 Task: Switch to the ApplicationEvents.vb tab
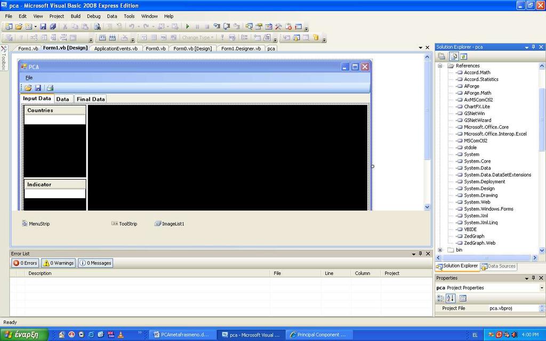coord(116,48)
